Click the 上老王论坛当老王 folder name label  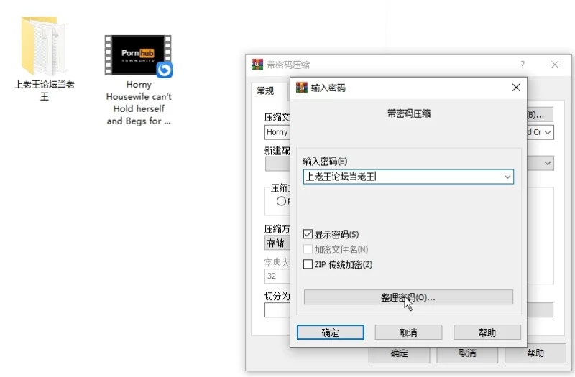(45, 90)
